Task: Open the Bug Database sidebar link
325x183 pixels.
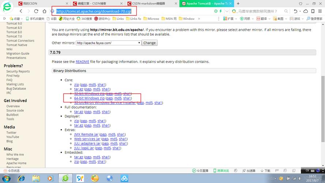Action: coord(16,89)
